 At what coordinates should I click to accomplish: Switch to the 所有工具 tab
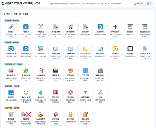coord(138,3)
